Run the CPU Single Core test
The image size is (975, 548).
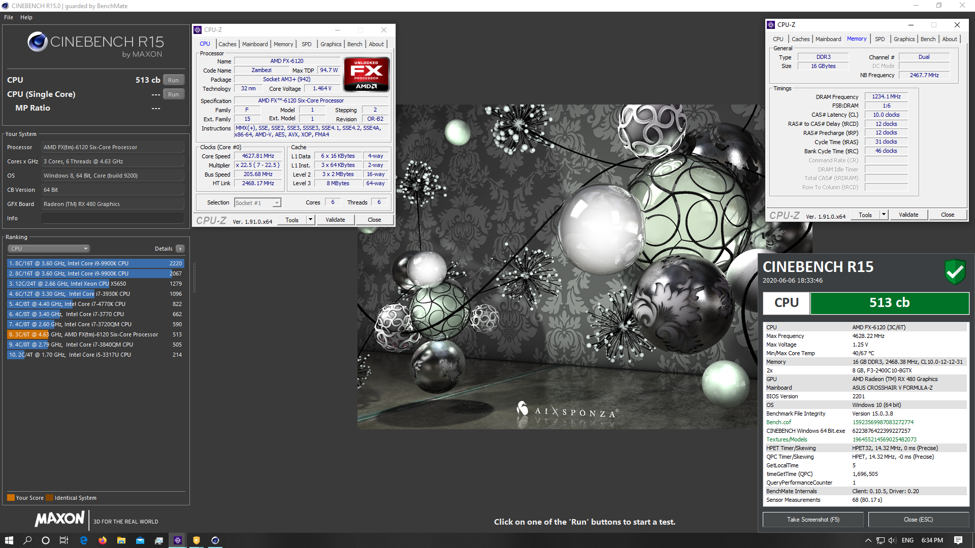[x=174, y=94]
